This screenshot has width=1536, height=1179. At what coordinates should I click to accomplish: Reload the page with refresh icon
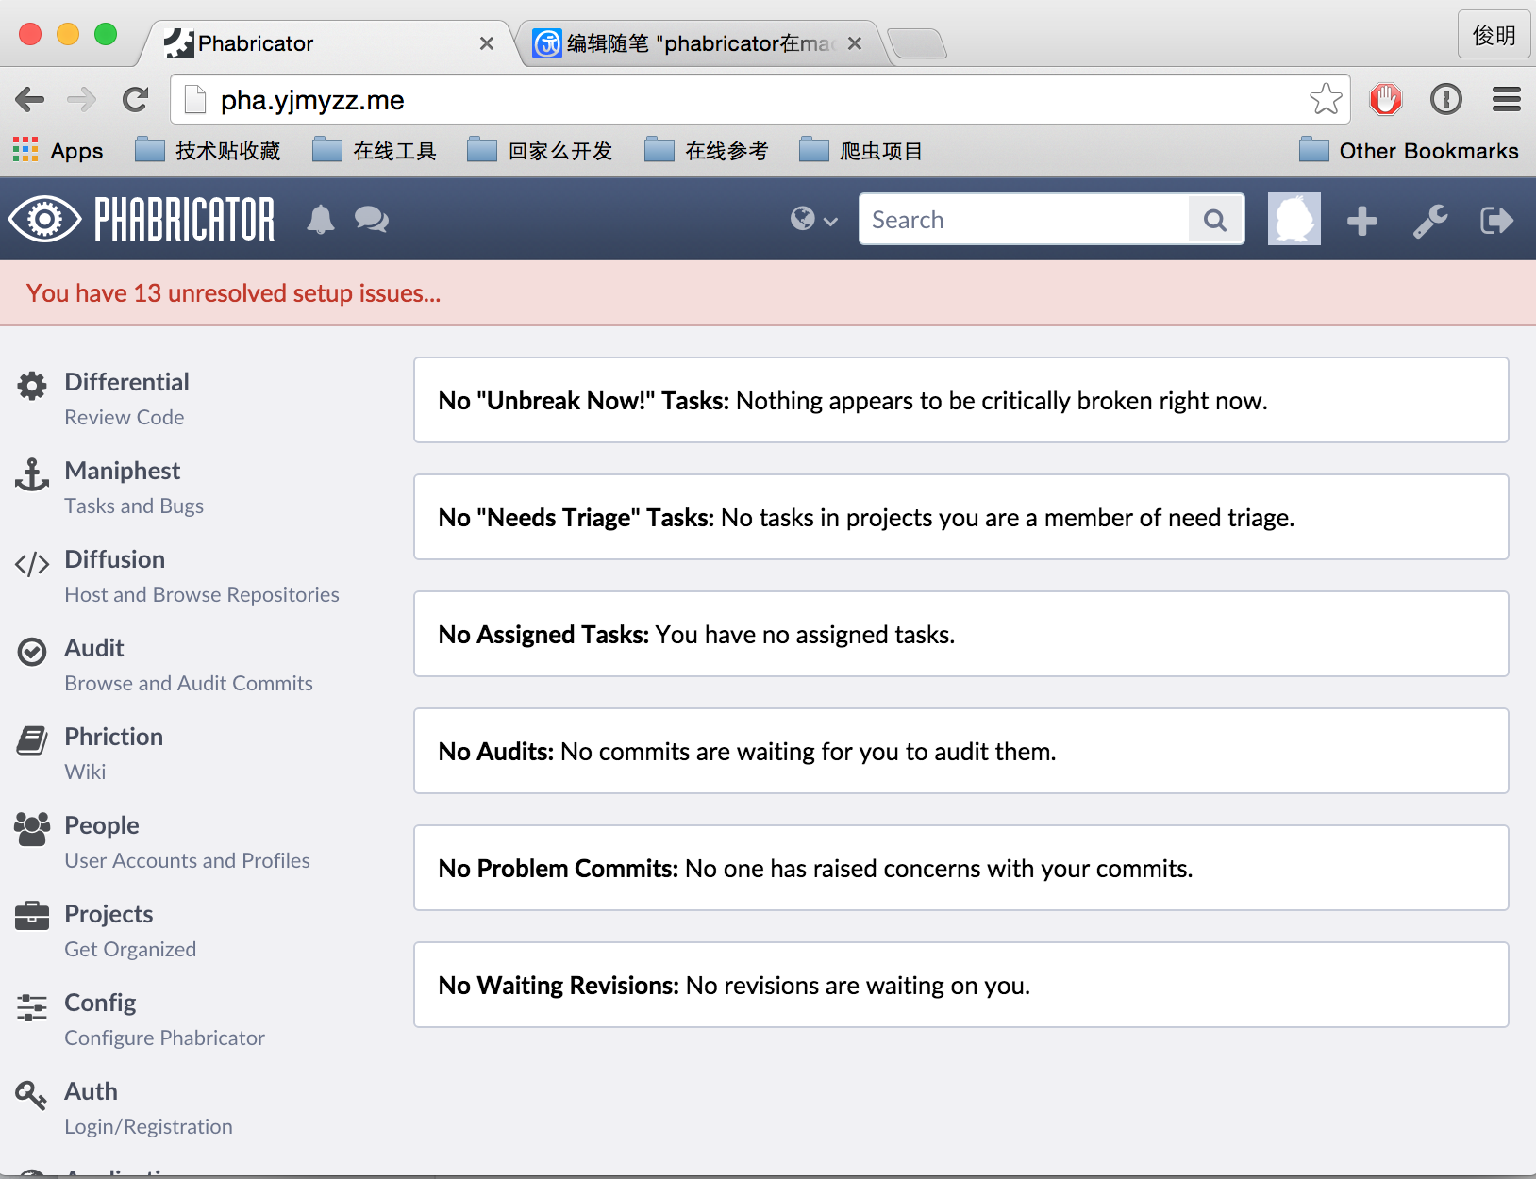pyautogui.click(x=135, y=99)
